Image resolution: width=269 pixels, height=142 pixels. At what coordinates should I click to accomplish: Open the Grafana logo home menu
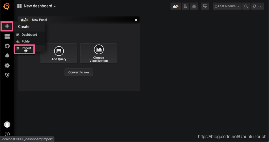pos(6,6)
